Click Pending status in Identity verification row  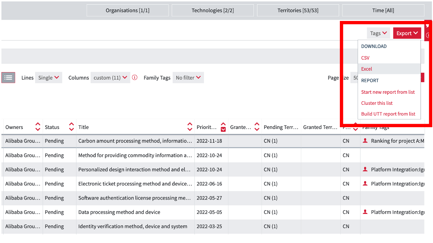pyautogui.click(x=54, y=226)
